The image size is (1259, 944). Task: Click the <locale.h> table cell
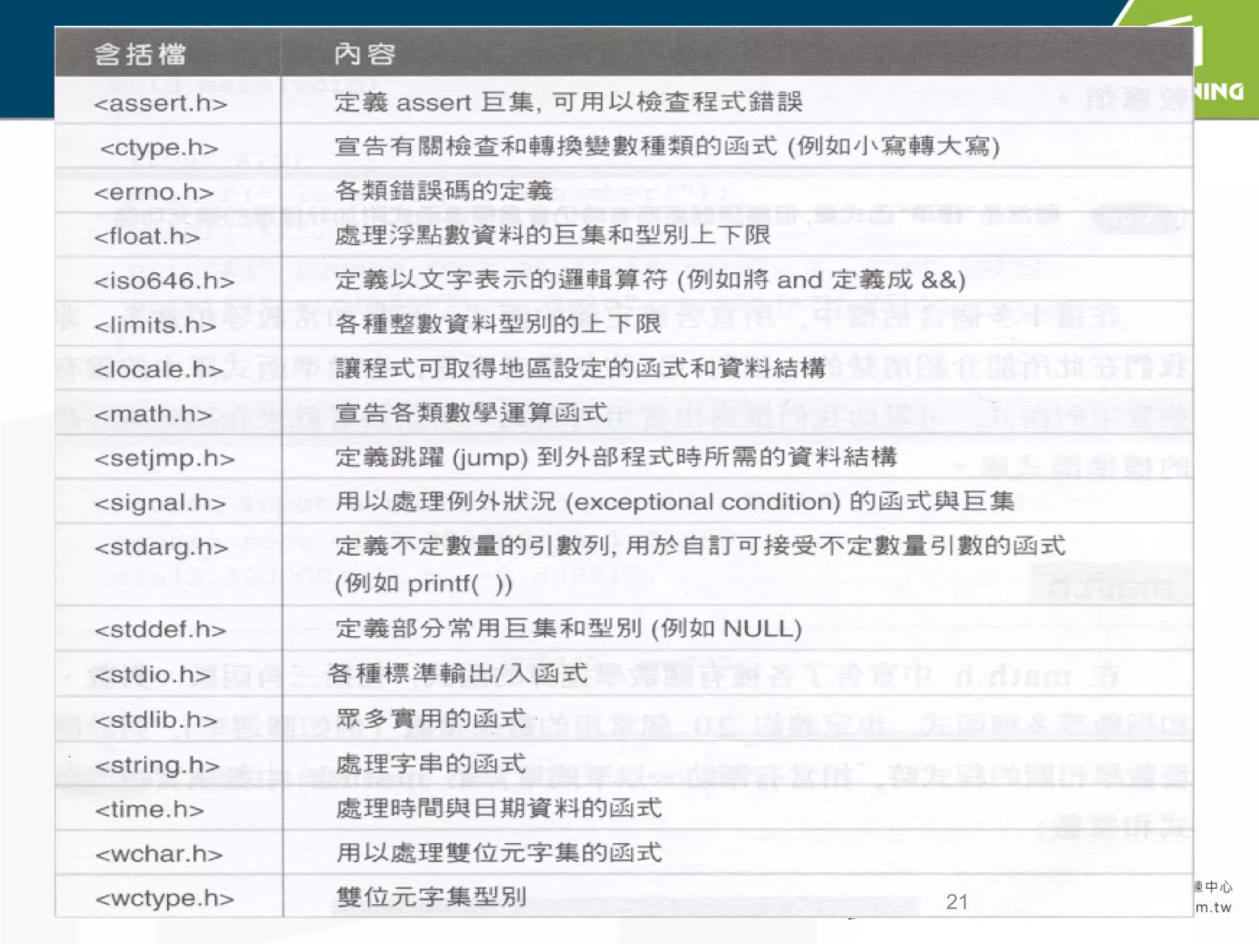point(159,370)
